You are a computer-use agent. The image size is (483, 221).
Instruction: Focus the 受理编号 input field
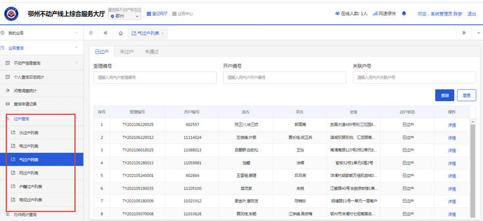(155, 78)
